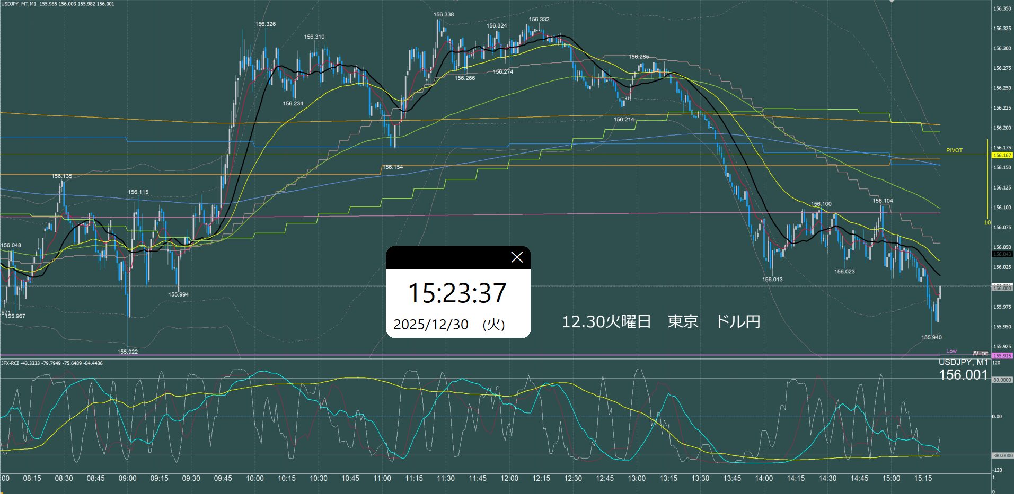This screenshot has width=1014, height=494.
Task: Select the -80.0000 RCI level tag
Action: [x=1002, y=455]
